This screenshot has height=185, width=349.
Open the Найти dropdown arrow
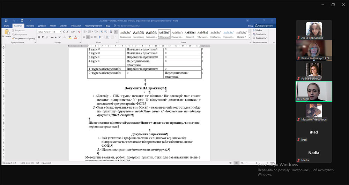(264, 30)
